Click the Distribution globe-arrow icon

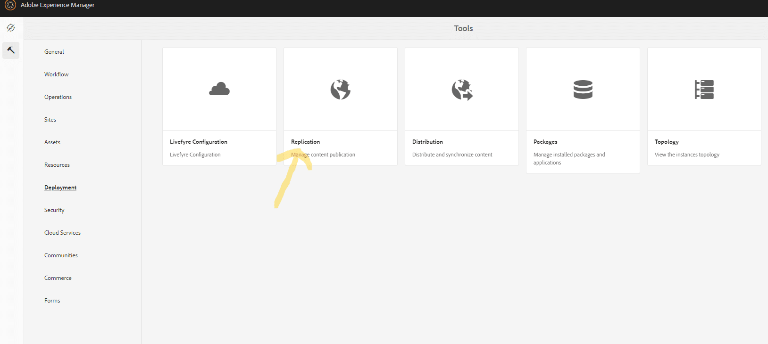tap(462, 90)
